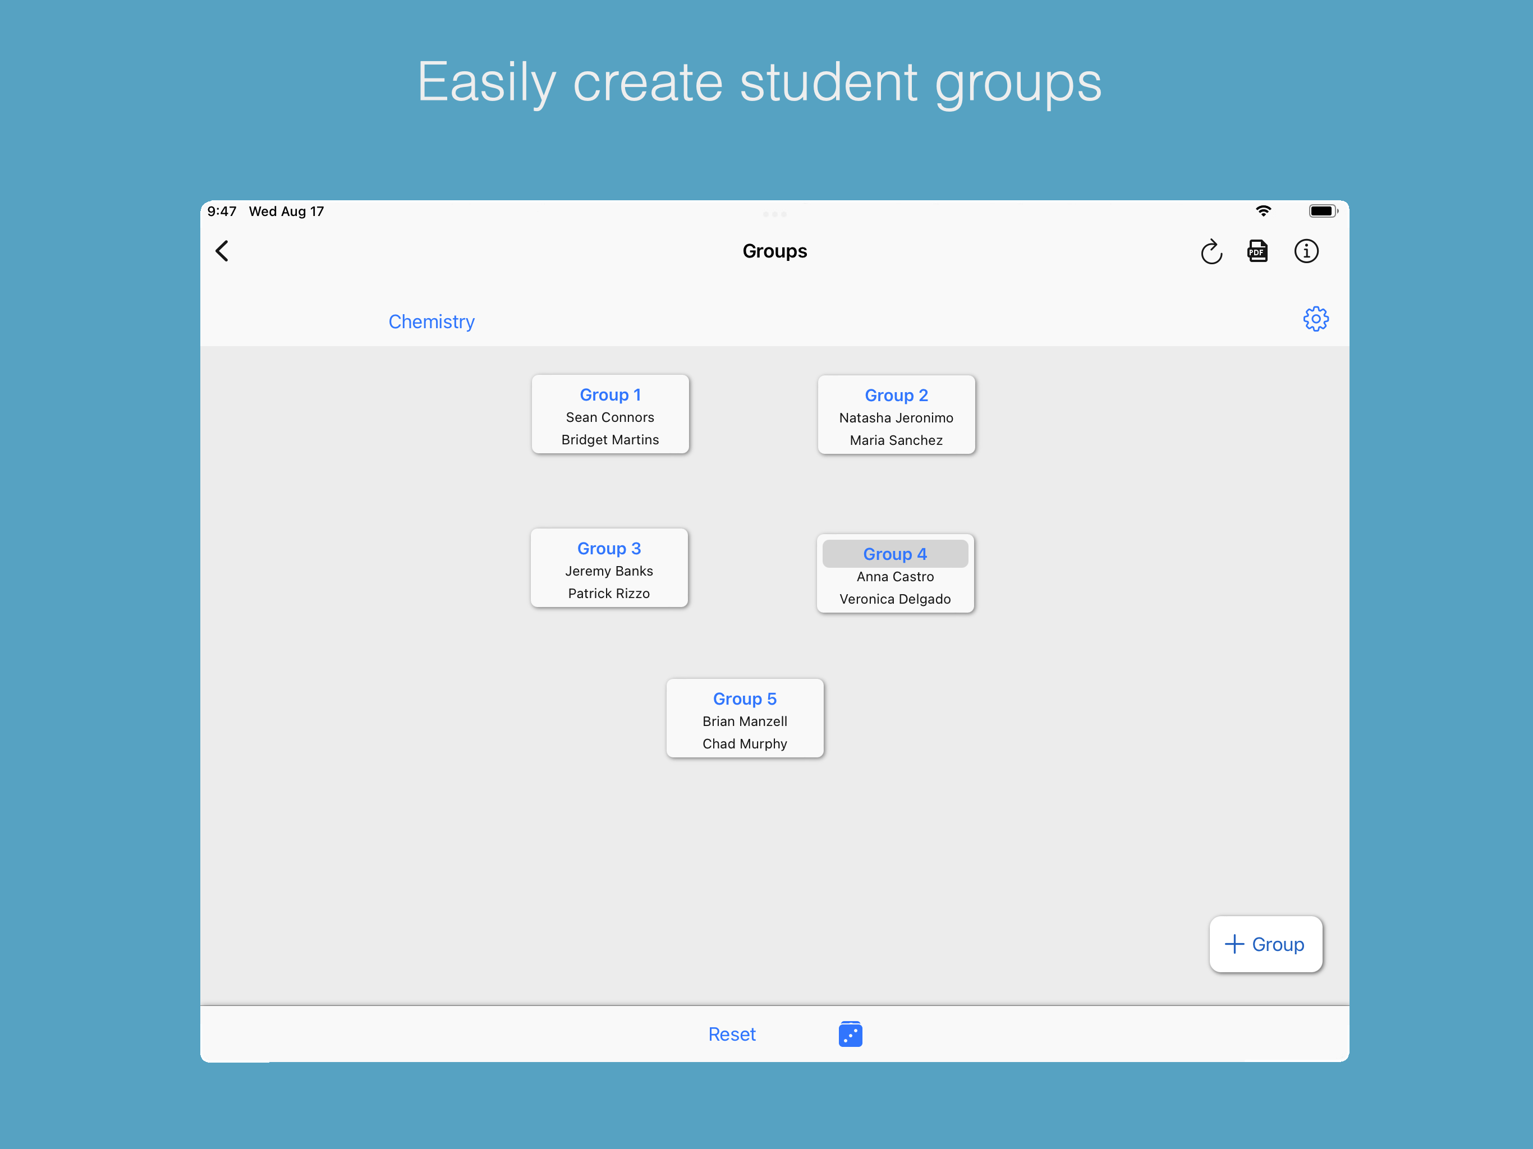
Task: Click the refresh groups icon
Action: click(1211, 251)
